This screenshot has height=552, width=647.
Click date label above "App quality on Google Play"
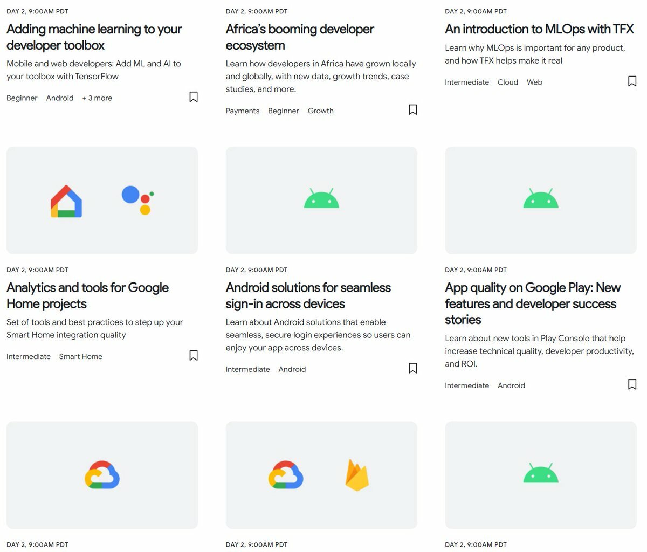click(x=476, y=270)
